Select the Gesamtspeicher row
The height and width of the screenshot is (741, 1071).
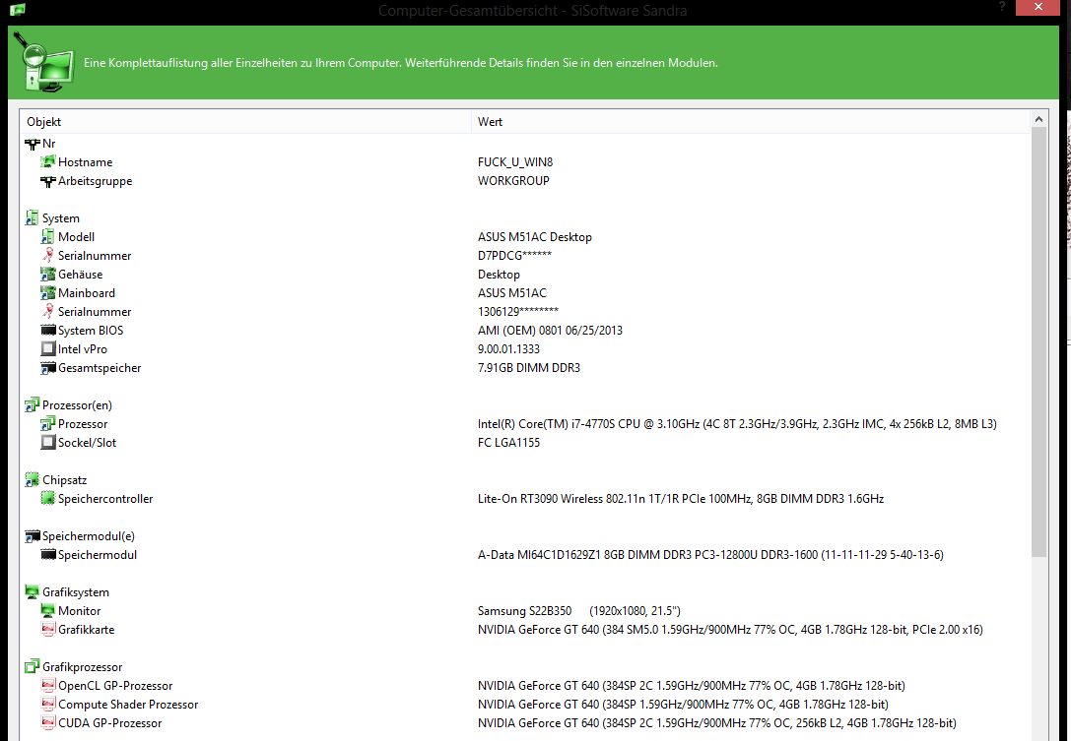click(x=99, y=368)
